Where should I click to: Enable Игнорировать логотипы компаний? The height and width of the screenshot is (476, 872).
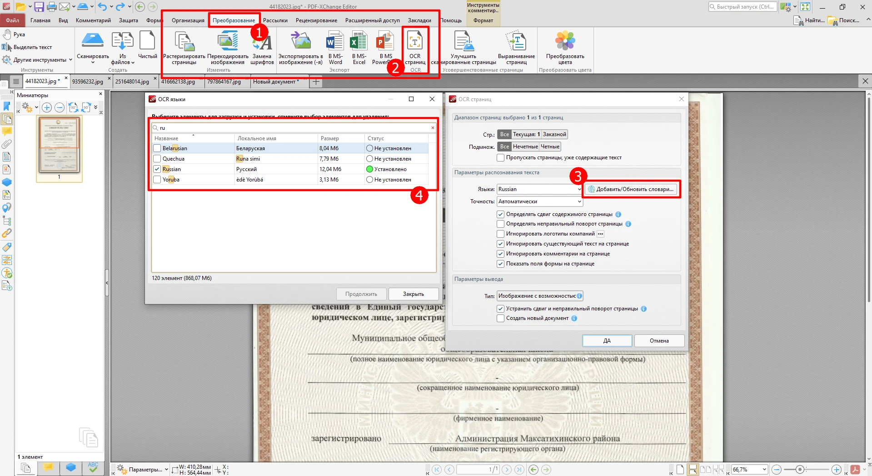click(501, 234)
